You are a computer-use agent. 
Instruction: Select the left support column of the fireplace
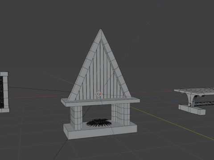[76, 118]
